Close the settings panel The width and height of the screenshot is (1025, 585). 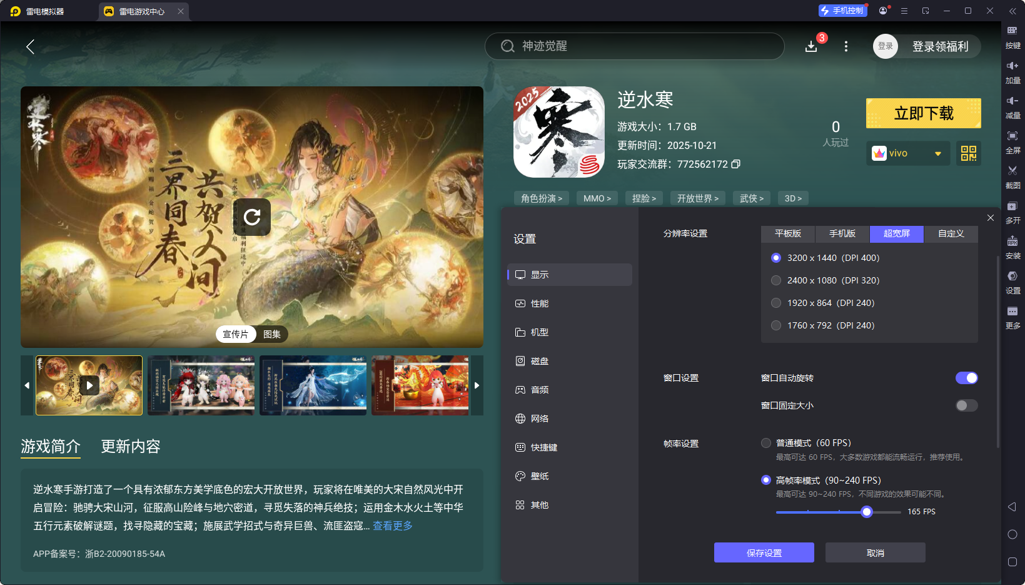point(991,218)
